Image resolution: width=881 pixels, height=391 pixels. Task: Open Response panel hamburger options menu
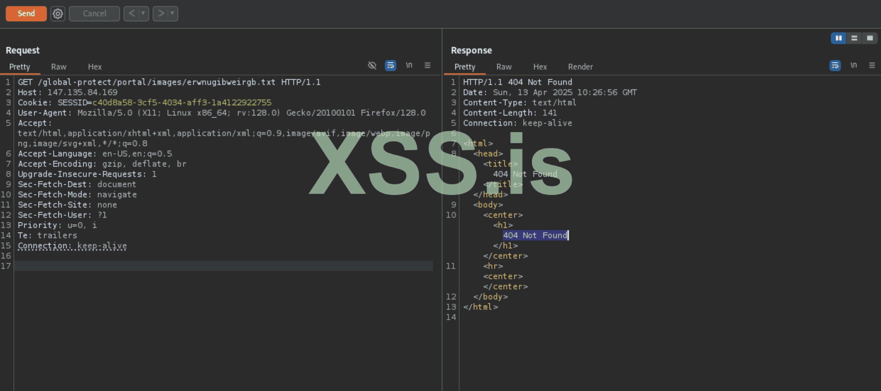tap(872, 65)
